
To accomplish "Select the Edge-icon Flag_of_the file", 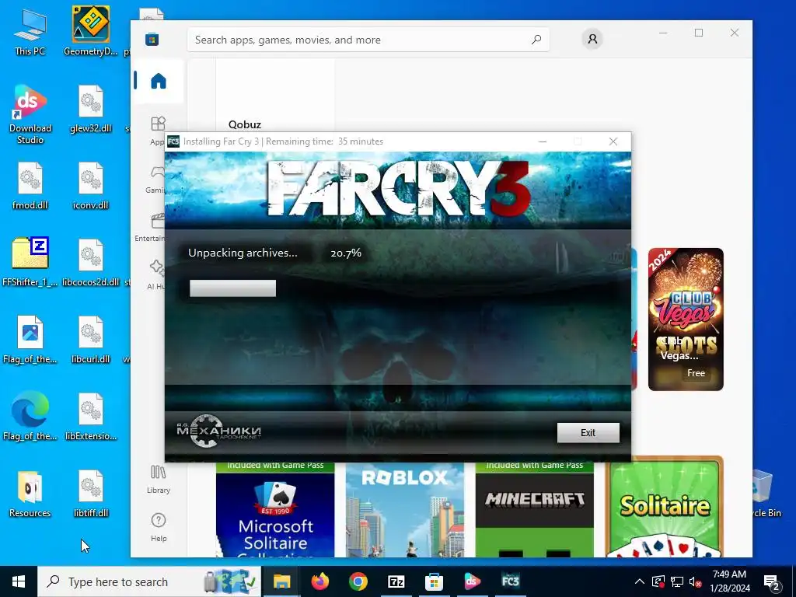I will (x=30, y=417).
